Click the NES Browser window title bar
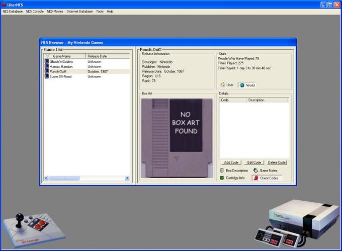 point(168,43)
